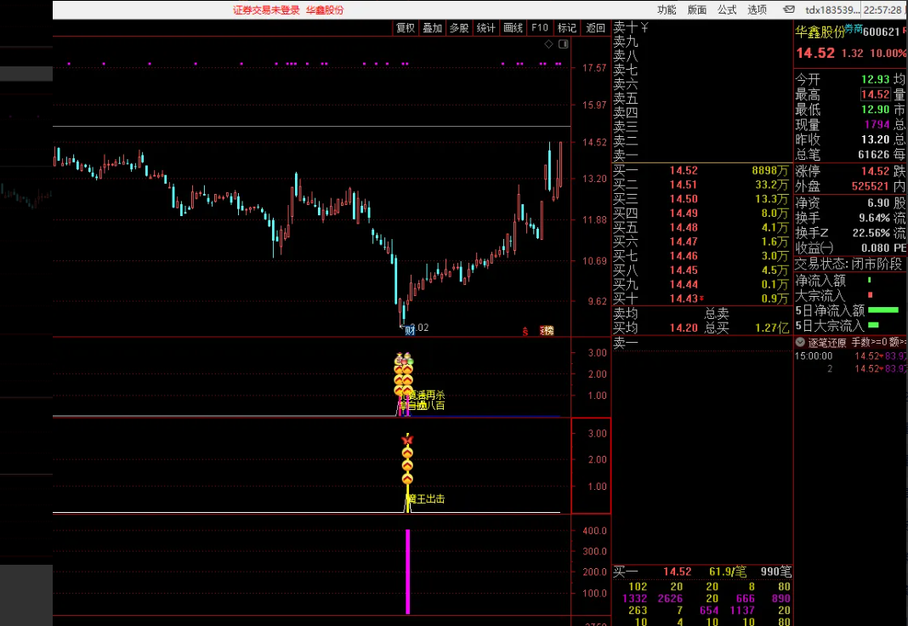Click the ¥ icon beside 卖十

pyautogui.click(x=644, y=27)
